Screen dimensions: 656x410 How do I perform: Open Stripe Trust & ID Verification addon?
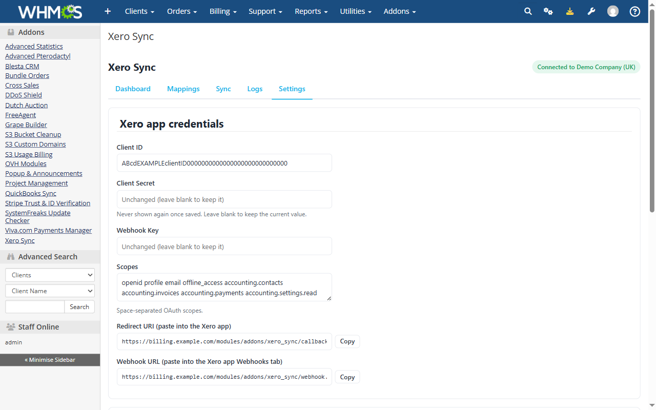point(48,203)
